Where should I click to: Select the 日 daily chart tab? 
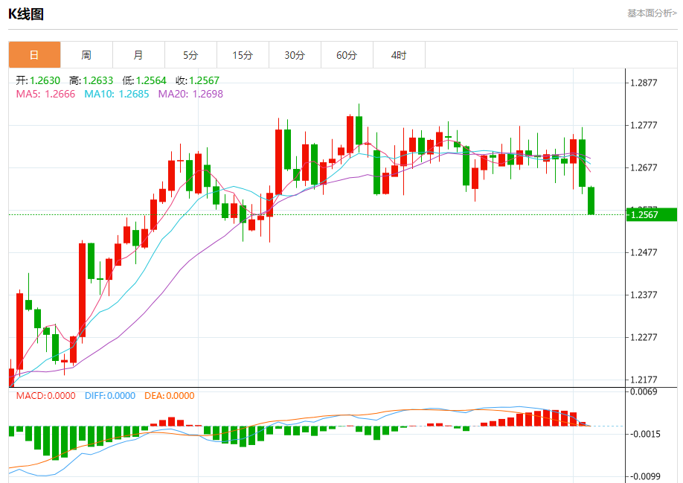(34, 55)
